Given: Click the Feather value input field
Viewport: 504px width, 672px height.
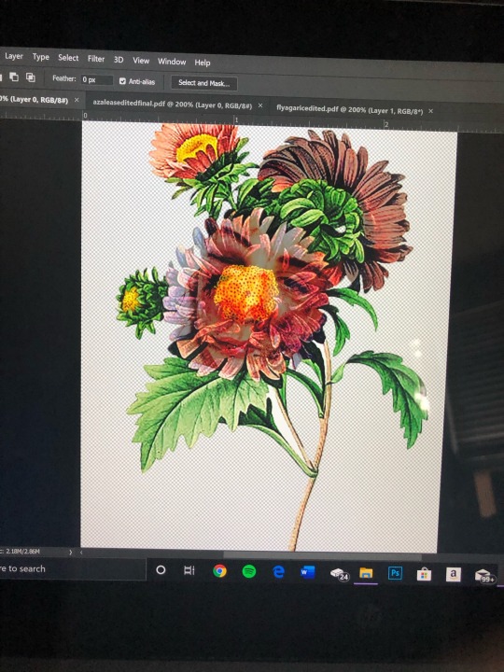Looking at the screenshot, I should 97,79.
